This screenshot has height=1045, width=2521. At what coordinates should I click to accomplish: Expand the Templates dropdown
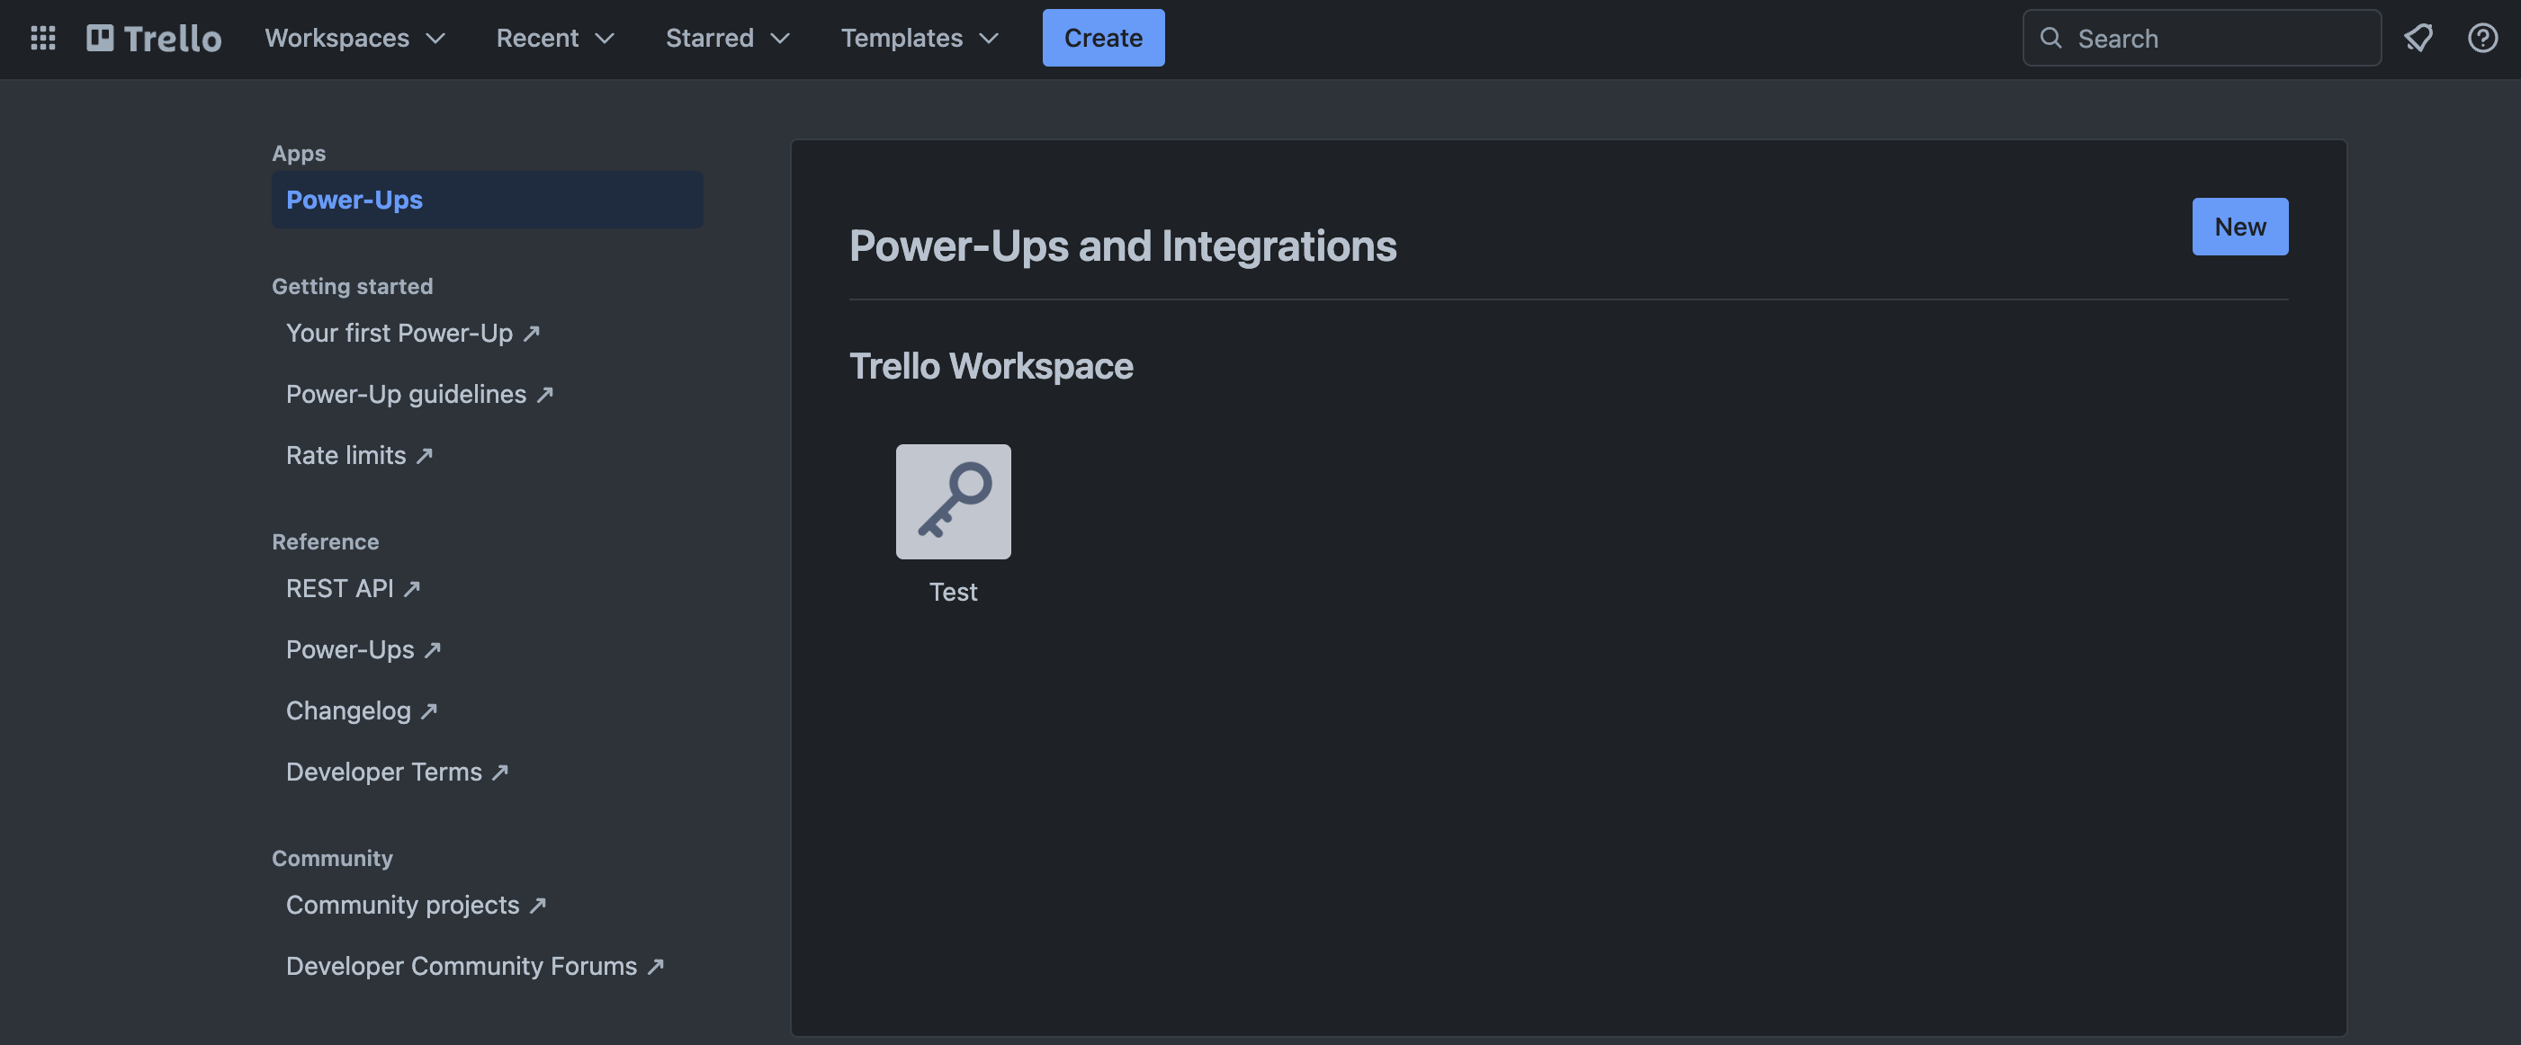919,38
